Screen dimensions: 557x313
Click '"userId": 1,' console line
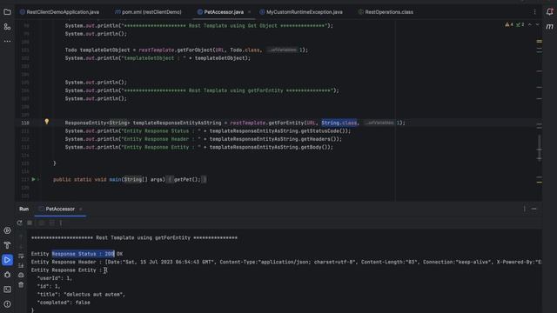(x=55, y=278)
